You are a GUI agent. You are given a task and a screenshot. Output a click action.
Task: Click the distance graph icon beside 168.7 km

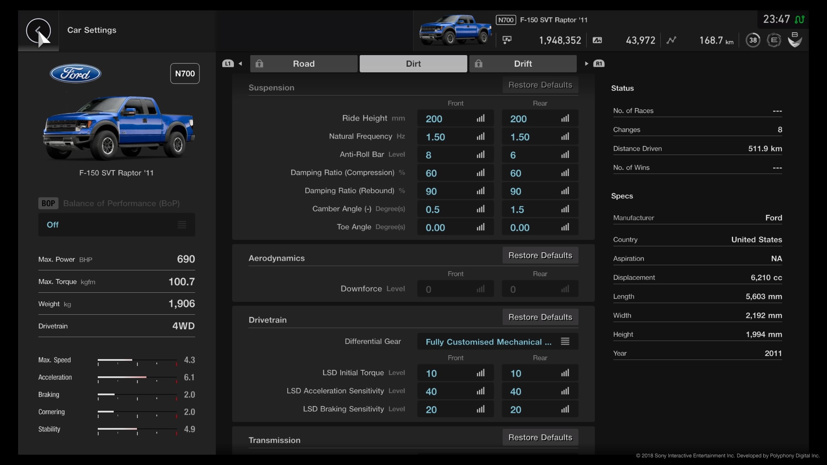[x=671, y=40]
